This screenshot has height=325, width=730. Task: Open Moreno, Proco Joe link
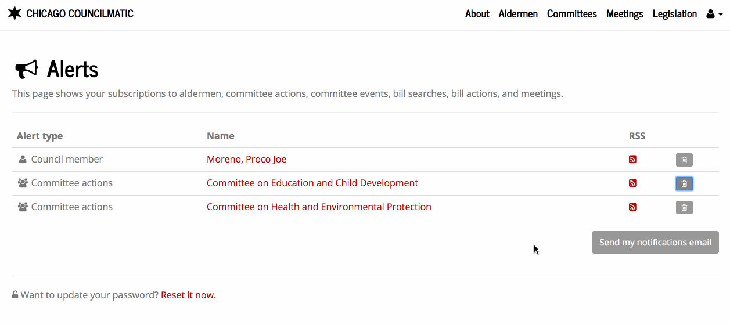click(246, 159)
